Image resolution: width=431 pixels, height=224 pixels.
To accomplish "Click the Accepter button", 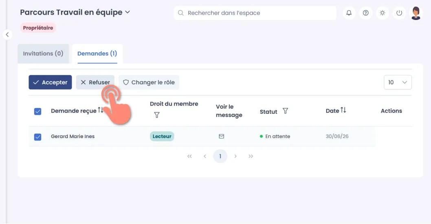I will pyautogui.click(x=50, y=82).
